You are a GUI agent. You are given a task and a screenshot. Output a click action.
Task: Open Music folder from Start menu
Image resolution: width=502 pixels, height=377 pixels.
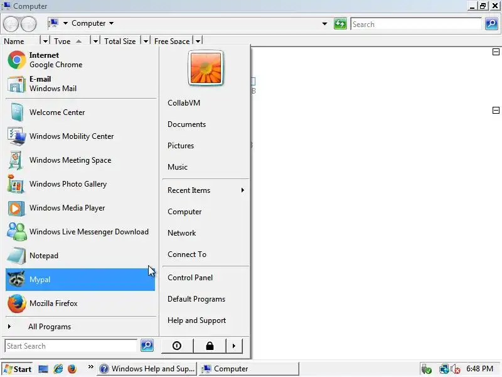[x=206, y=167]
